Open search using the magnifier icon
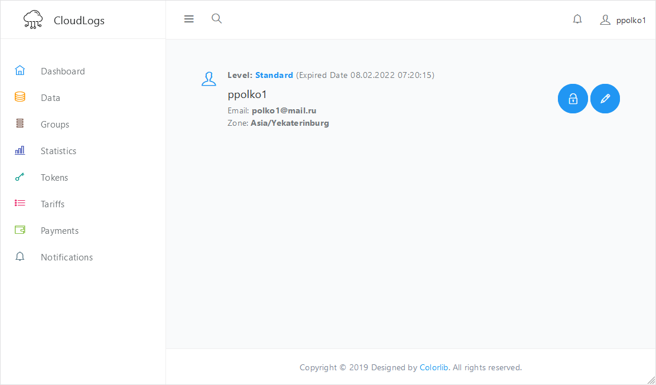This screenshot has width=656, height=385. 217,19
